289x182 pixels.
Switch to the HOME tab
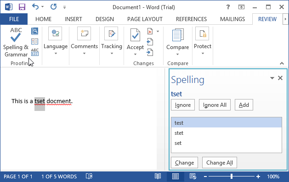43,19
